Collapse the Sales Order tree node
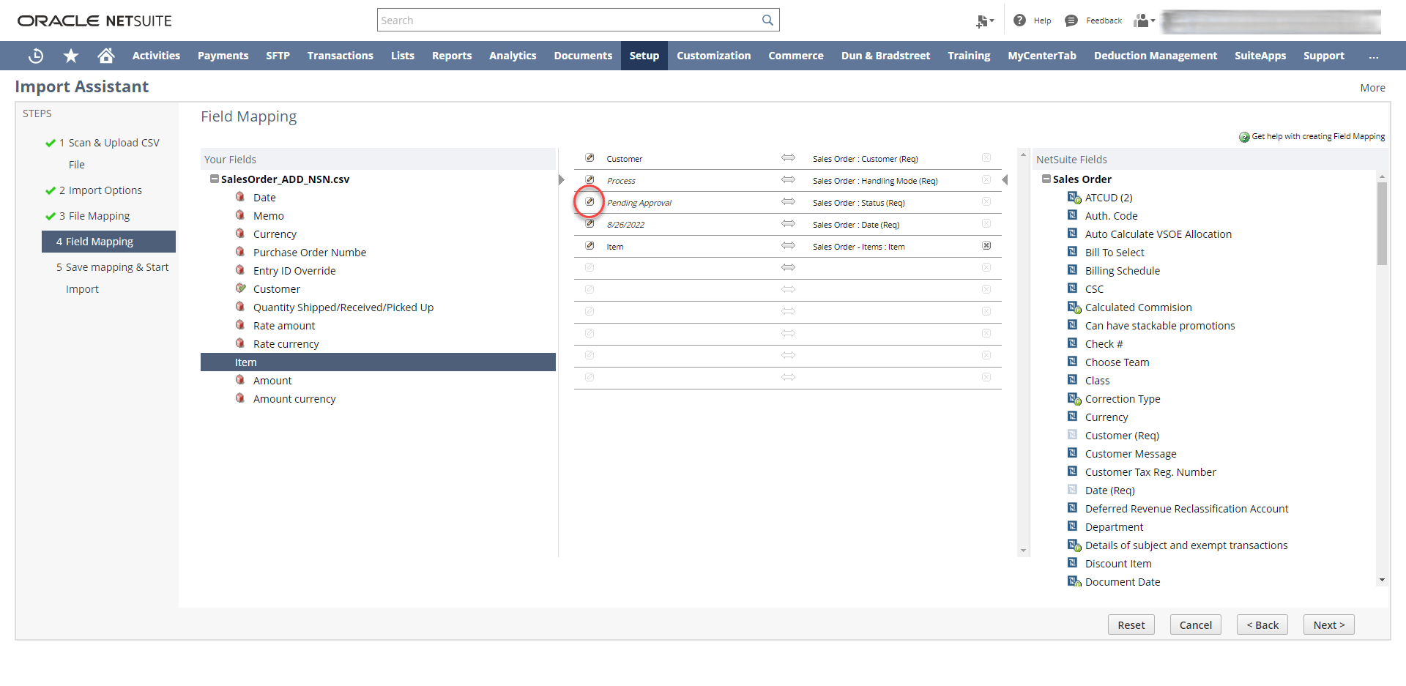The image size is (1406, 686). click(x=1046, y=179)
